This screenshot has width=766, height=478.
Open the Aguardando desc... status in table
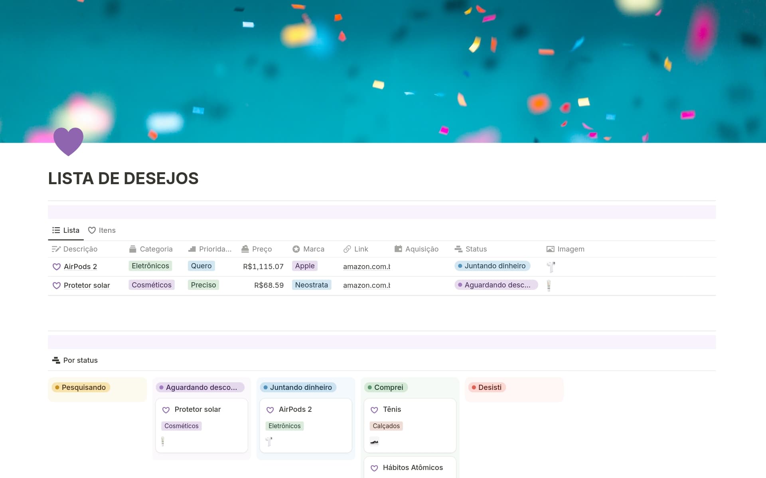tap(496, 285)
